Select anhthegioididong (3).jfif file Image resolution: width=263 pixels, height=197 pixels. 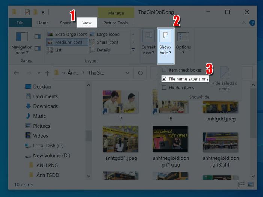tap(221, 150)
